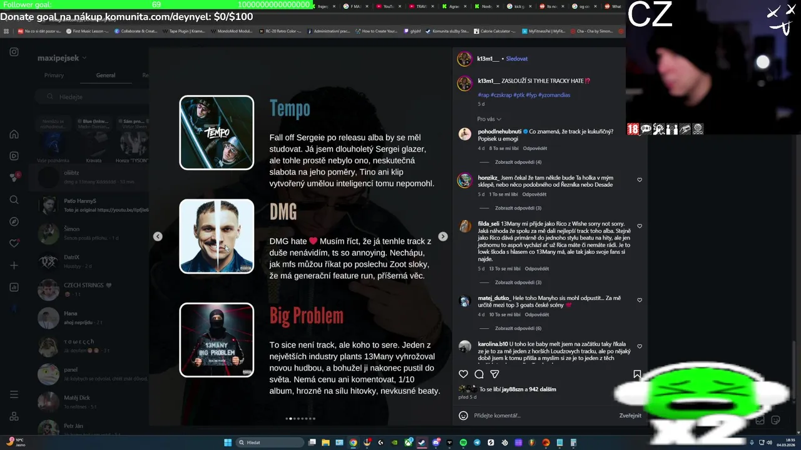Click the create new post plus icon

(x=14, y=266)
